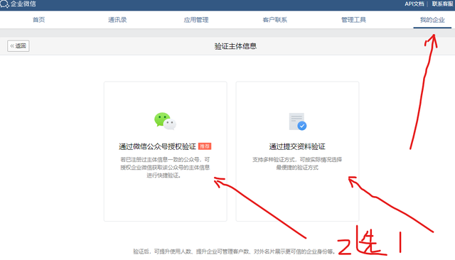Image resolution: width=455 pixels, height=260 pixels.
Task: Open the 首页 tab
Action: [38, 20]
